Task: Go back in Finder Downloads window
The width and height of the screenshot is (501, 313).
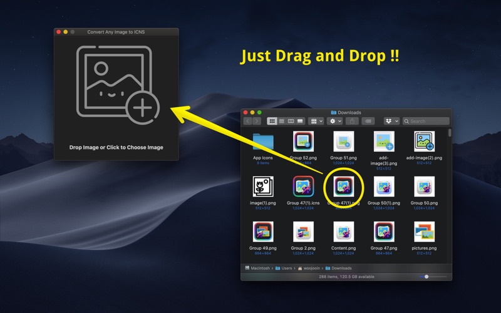Action: [x=248, y=121]
